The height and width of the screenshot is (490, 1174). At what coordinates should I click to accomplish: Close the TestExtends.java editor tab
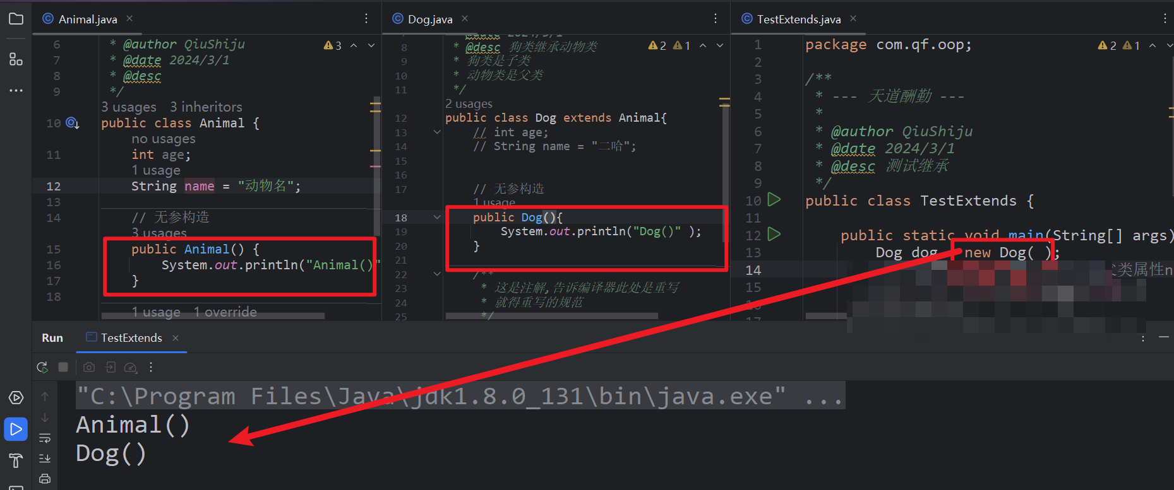[x=853, y=19]
